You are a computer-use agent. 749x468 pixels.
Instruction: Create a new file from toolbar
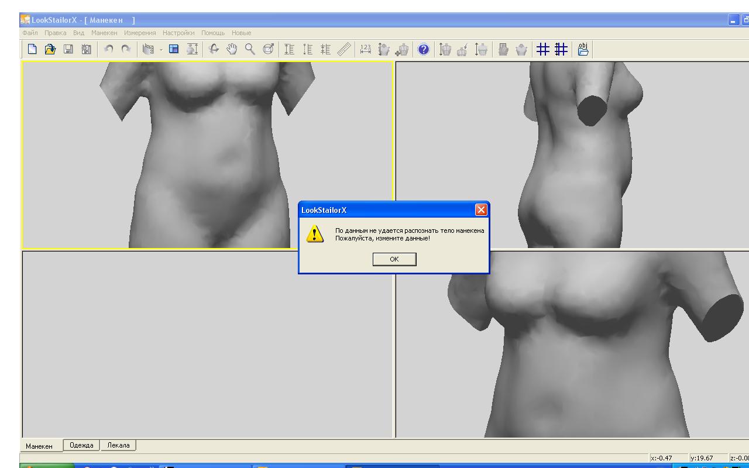32,50
